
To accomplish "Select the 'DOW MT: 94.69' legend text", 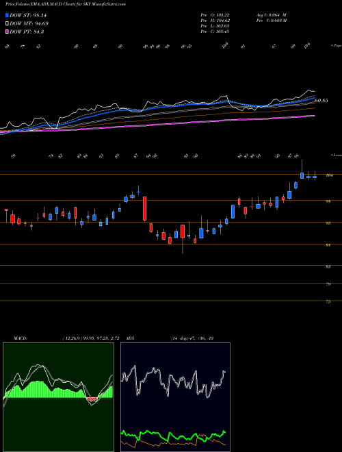I will [x=29, y=24].
